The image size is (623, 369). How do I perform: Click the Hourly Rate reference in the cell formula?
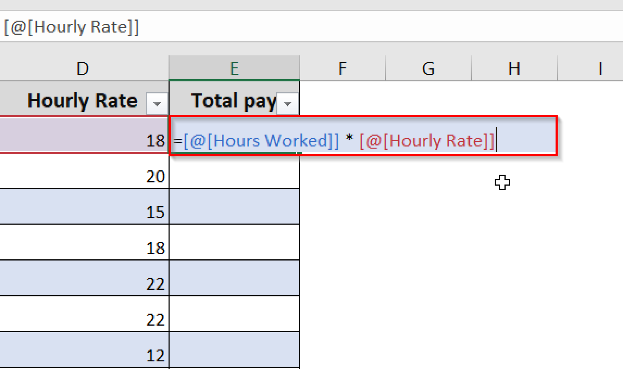pos(427,141)
